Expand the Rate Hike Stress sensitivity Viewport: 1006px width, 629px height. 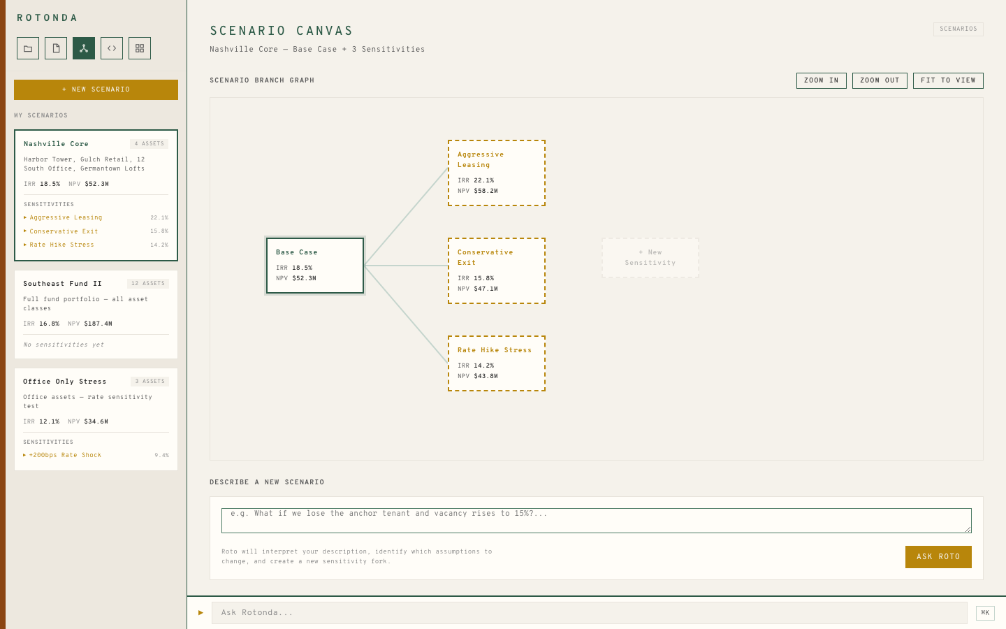click(x=61, y=245)
